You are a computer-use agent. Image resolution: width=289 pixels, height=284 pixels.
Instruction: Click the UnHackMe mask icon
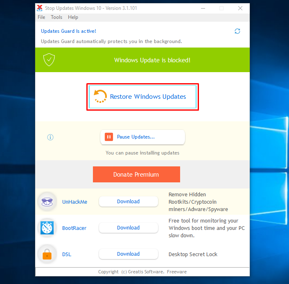coord(47,202)
